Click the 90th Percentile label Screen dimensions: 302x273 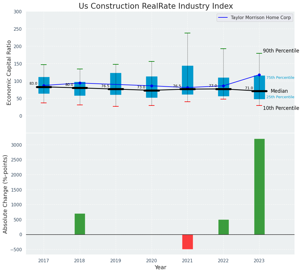click(281, 51)
